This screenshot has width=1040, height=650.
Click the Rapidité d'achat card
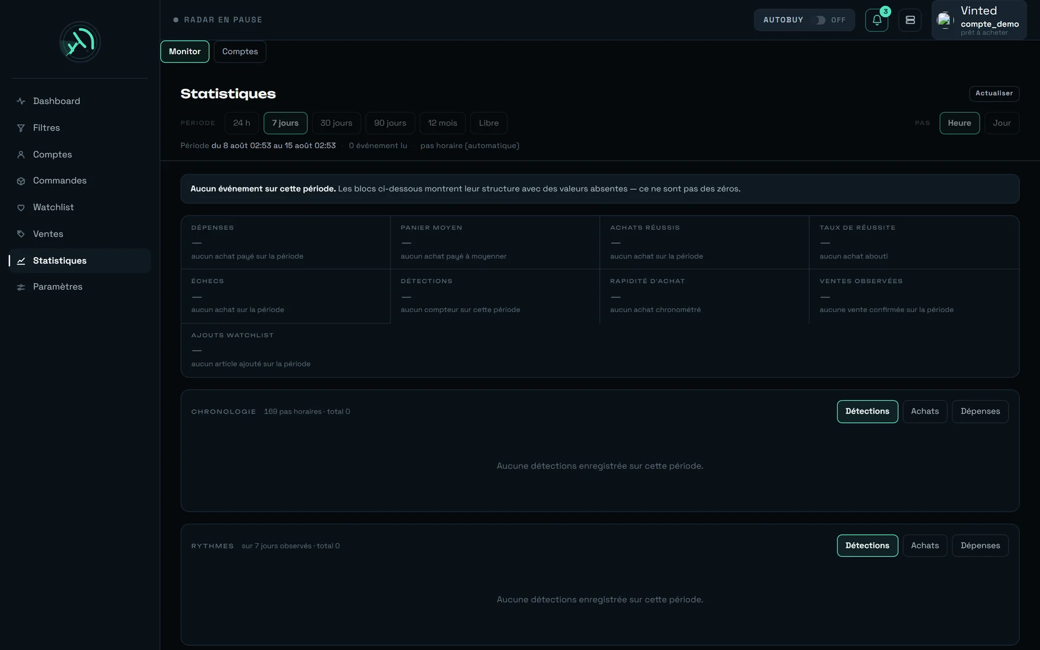click(704, 296)
